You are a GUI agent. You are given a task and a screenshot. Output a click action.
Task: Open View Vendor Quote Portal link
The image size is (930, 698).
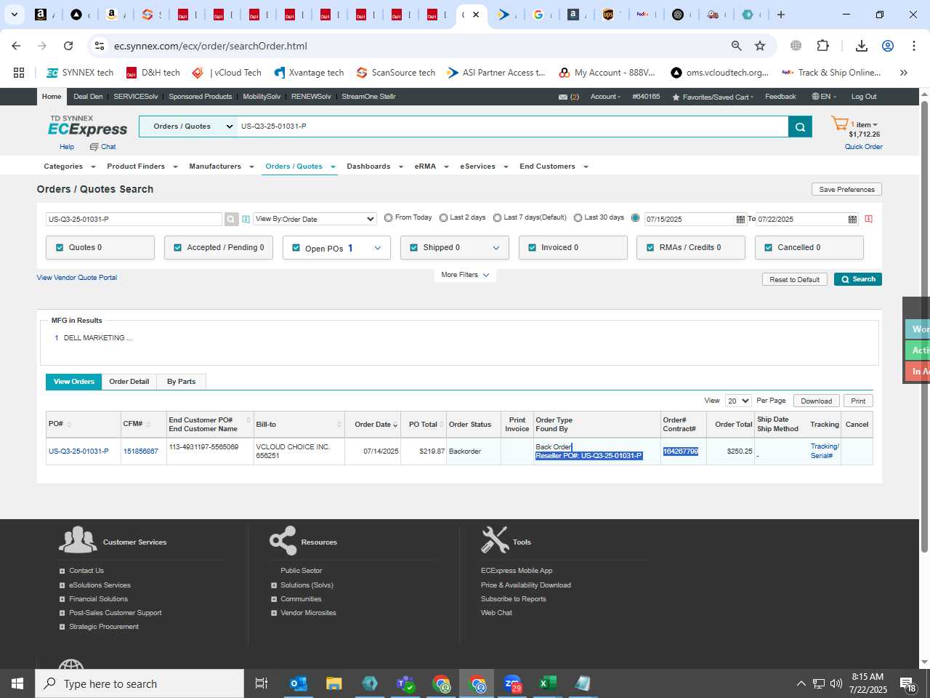[77, 278]
